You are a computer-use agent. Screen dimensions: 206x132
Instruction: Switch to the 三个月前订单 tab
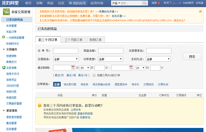73,40
